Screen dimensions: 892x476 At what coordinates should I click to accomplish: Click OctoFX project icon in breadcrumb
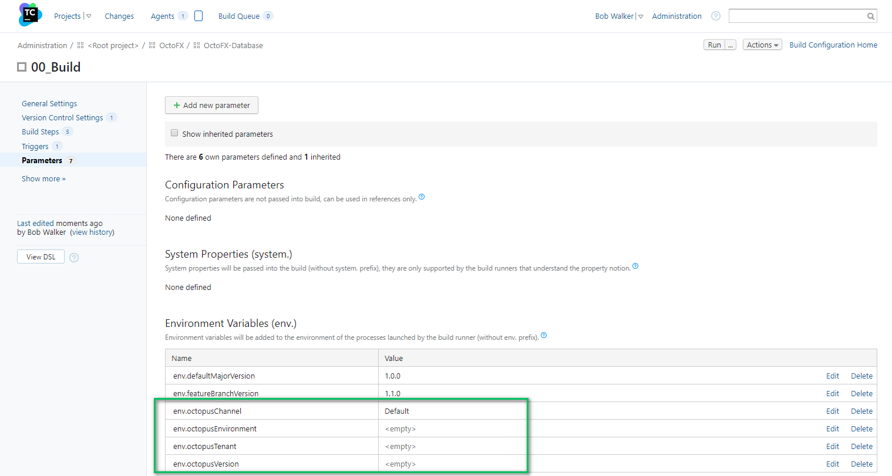pyautogui.click(x=152, y=46)
